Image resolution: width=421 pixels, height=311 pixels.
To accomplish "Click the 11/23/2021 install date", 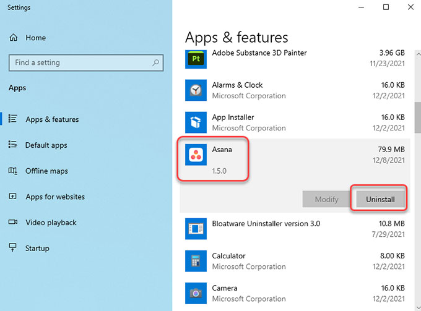I will pyautogui.click(x=387, y=64).
